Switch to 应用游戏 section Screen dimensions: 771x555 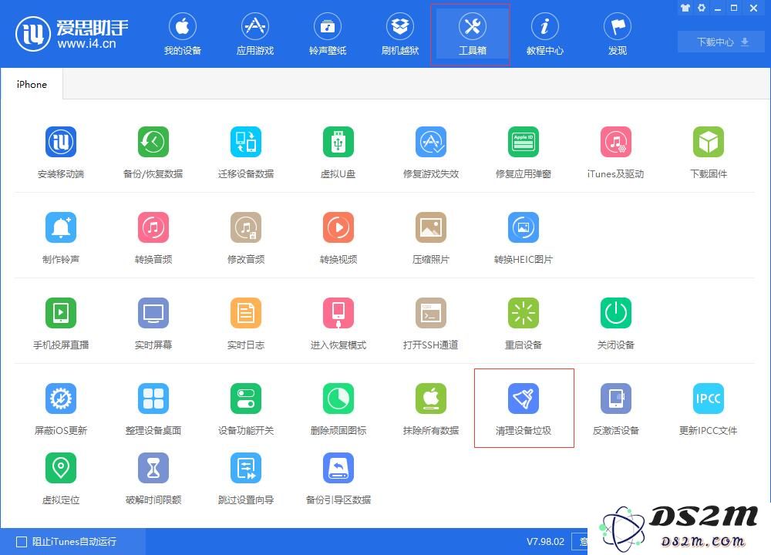click(x=254, y=35)
